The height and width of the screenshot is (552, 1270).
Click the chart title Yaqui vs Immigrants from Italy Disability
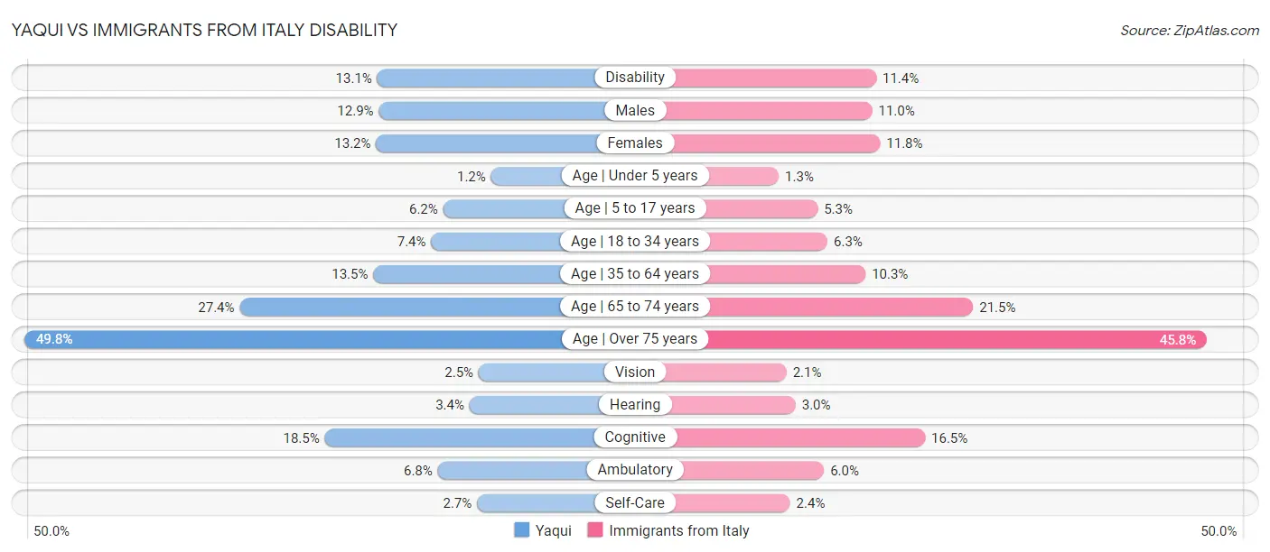(205, 30)
